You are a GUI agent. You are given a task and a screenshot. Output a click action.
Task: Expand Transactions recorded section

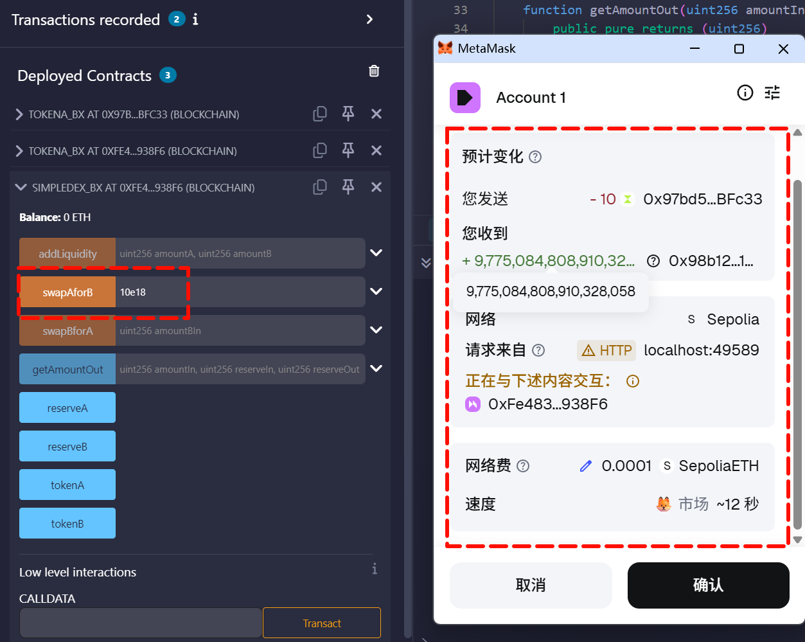click(x=369, y=19)
